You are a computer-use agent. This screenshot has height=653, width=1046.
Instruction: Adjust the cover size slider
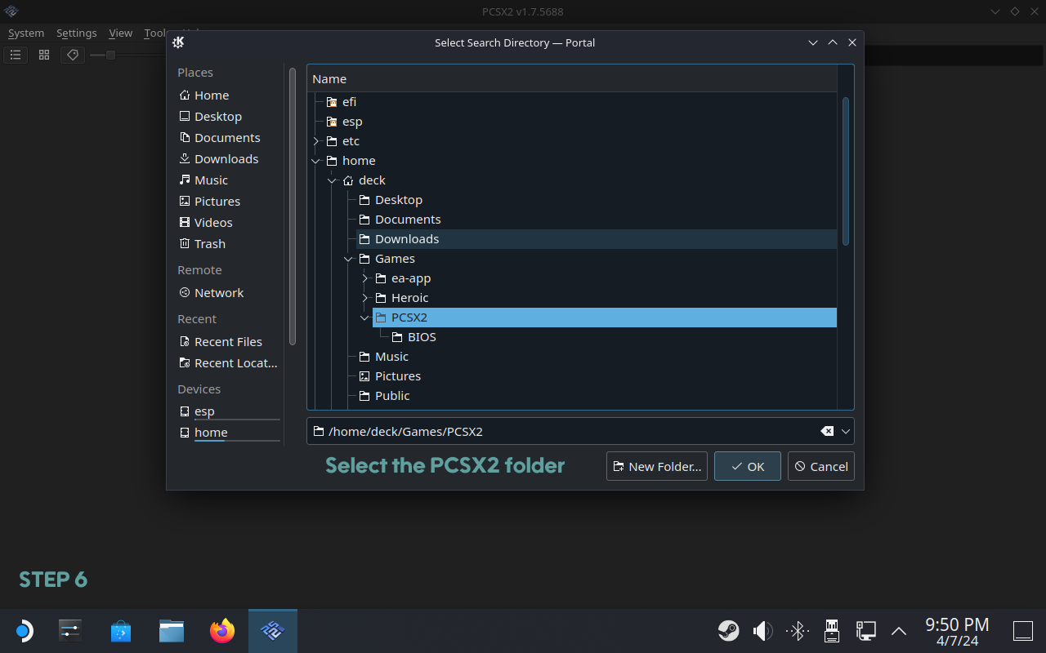[x=110, y=55]
